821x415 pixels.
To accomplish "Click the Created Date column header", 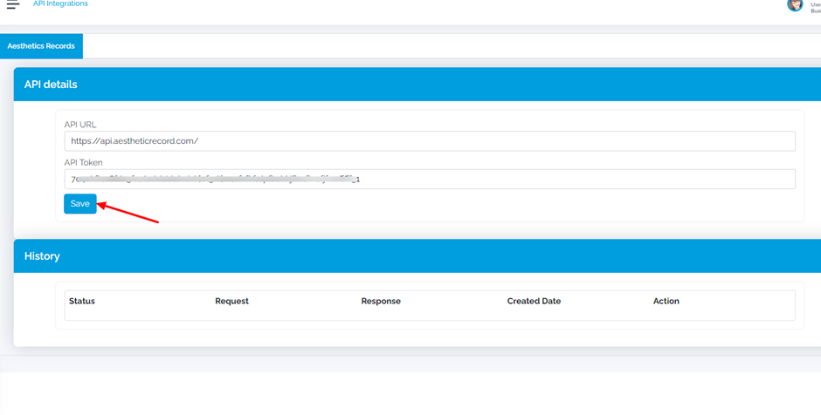I will [534, 301].
